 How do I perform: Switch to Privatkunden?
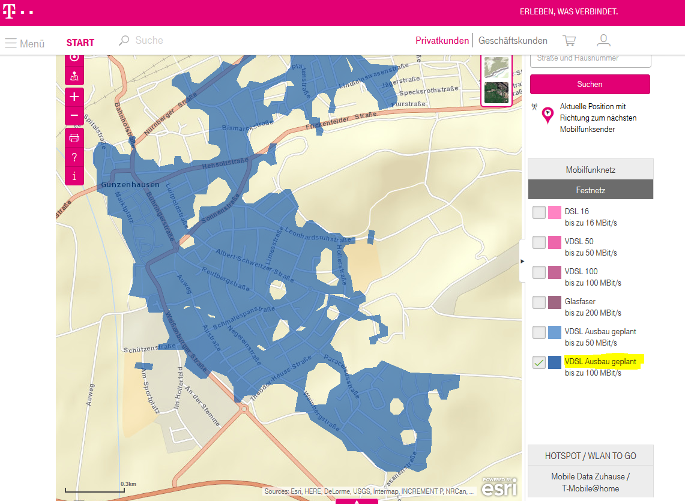442,41
